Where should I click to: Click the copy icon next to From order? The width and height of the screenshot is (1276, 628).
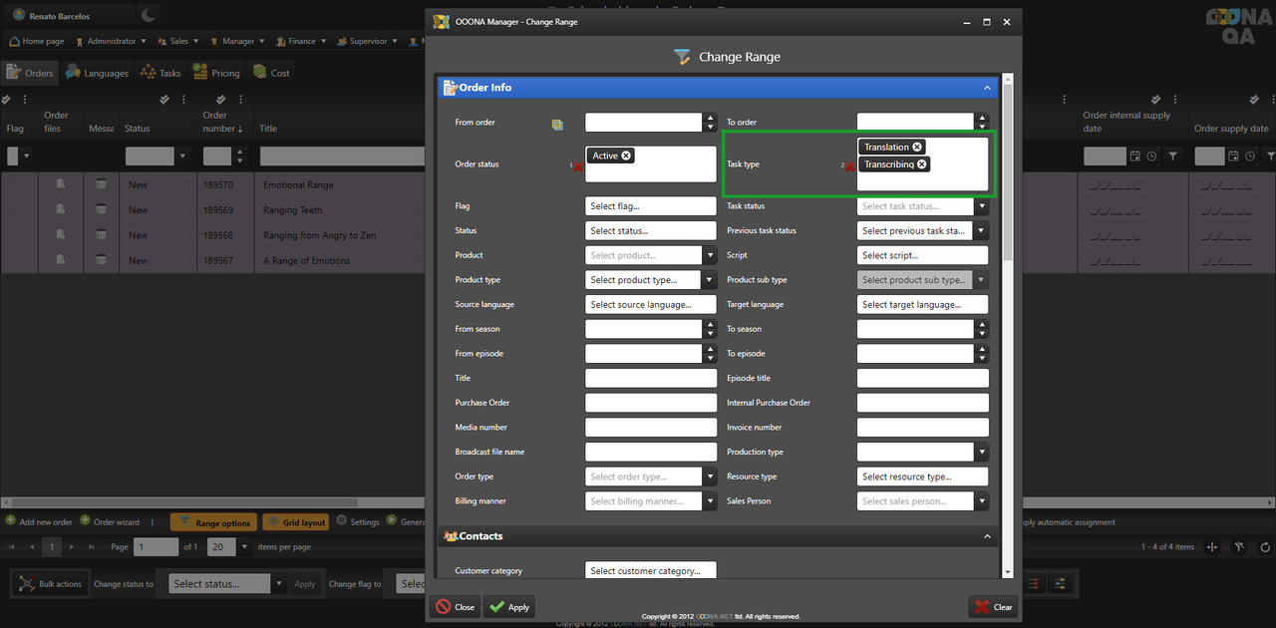click(557, 125)
